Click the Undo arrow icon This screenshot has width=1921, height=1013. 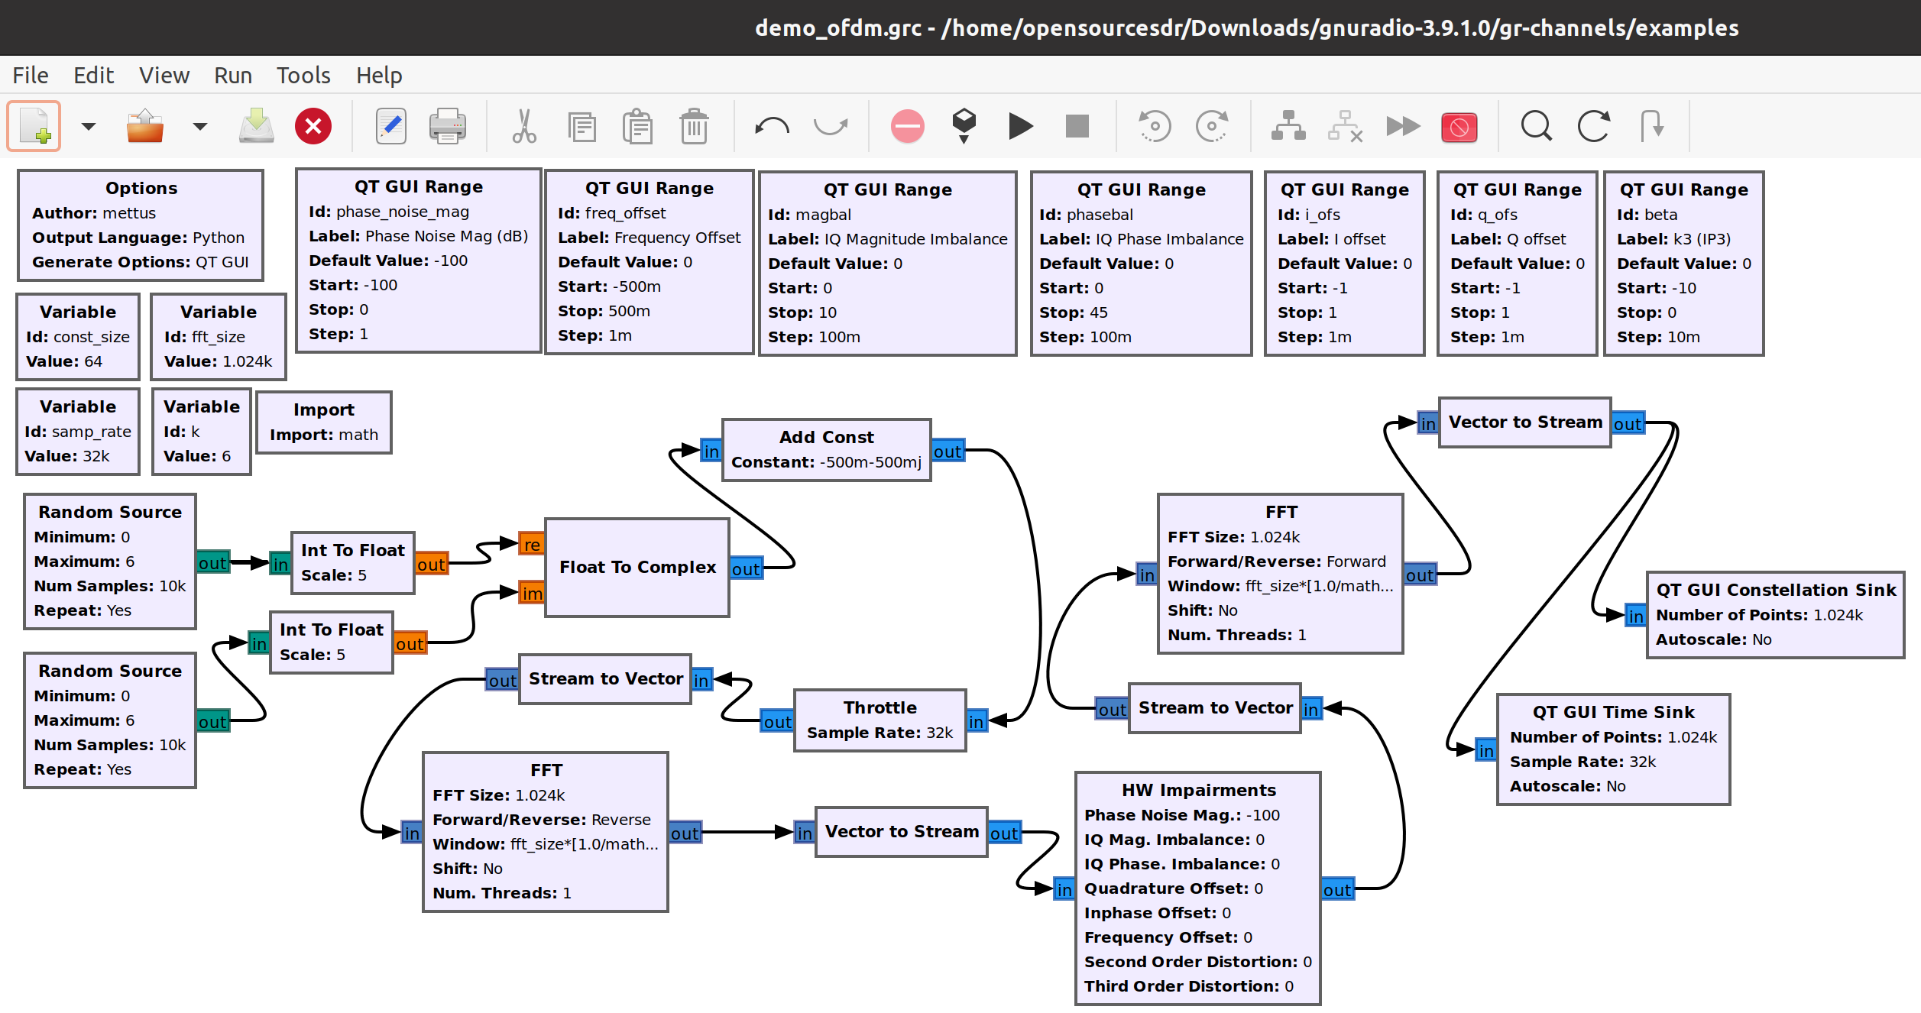coord(772,126)
